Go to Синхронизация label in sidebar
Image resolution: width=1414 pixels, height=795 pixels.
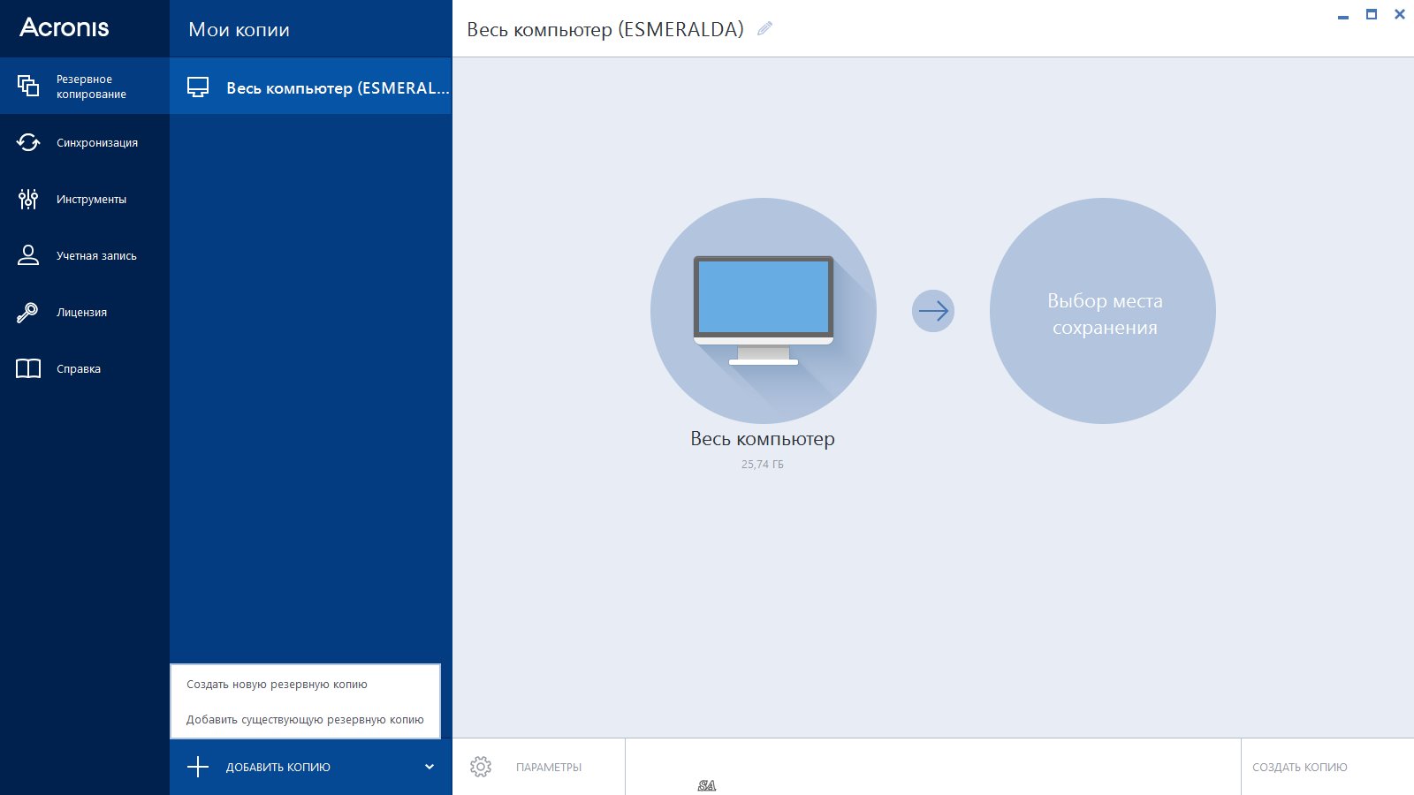(x=97, y=142)
